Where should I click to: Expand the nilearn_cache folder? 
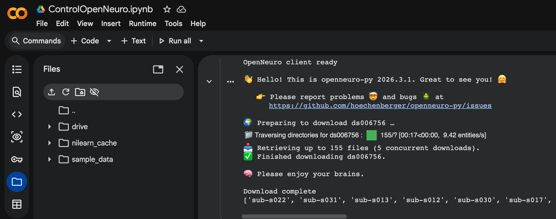[x=50, y=143]
